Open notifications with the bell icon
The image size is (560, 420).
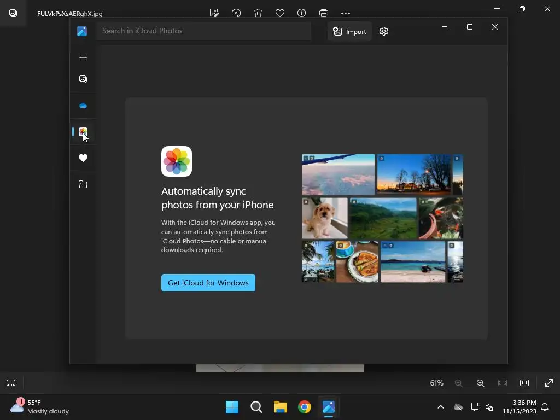tap(545, 407)
